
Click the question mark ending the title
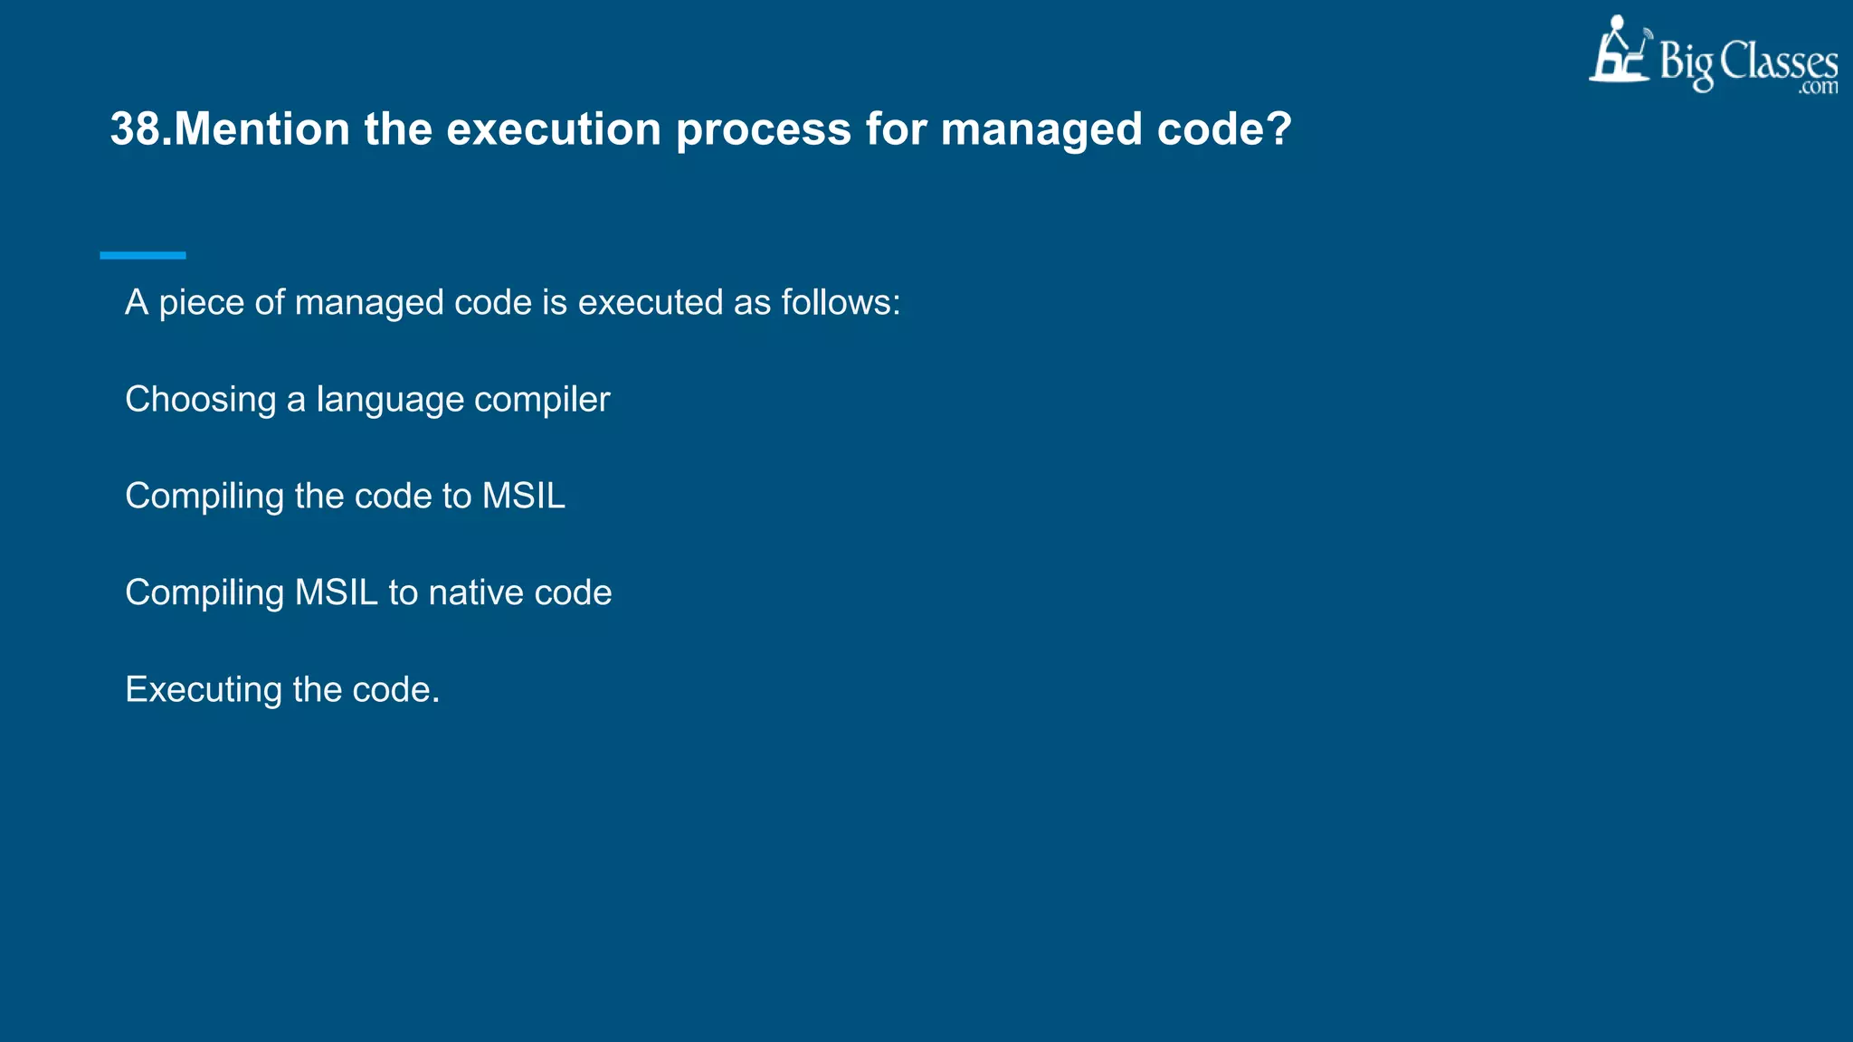tap(1280, 129)
